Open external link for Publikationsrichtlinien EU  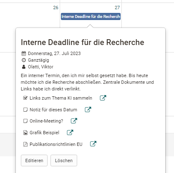click(x=93, y=144)
